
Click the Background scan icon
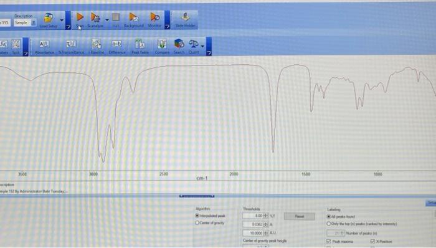point(133,17)
